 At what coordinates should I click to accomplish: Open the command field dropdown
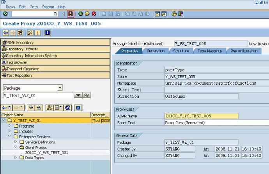coord(55,14)
